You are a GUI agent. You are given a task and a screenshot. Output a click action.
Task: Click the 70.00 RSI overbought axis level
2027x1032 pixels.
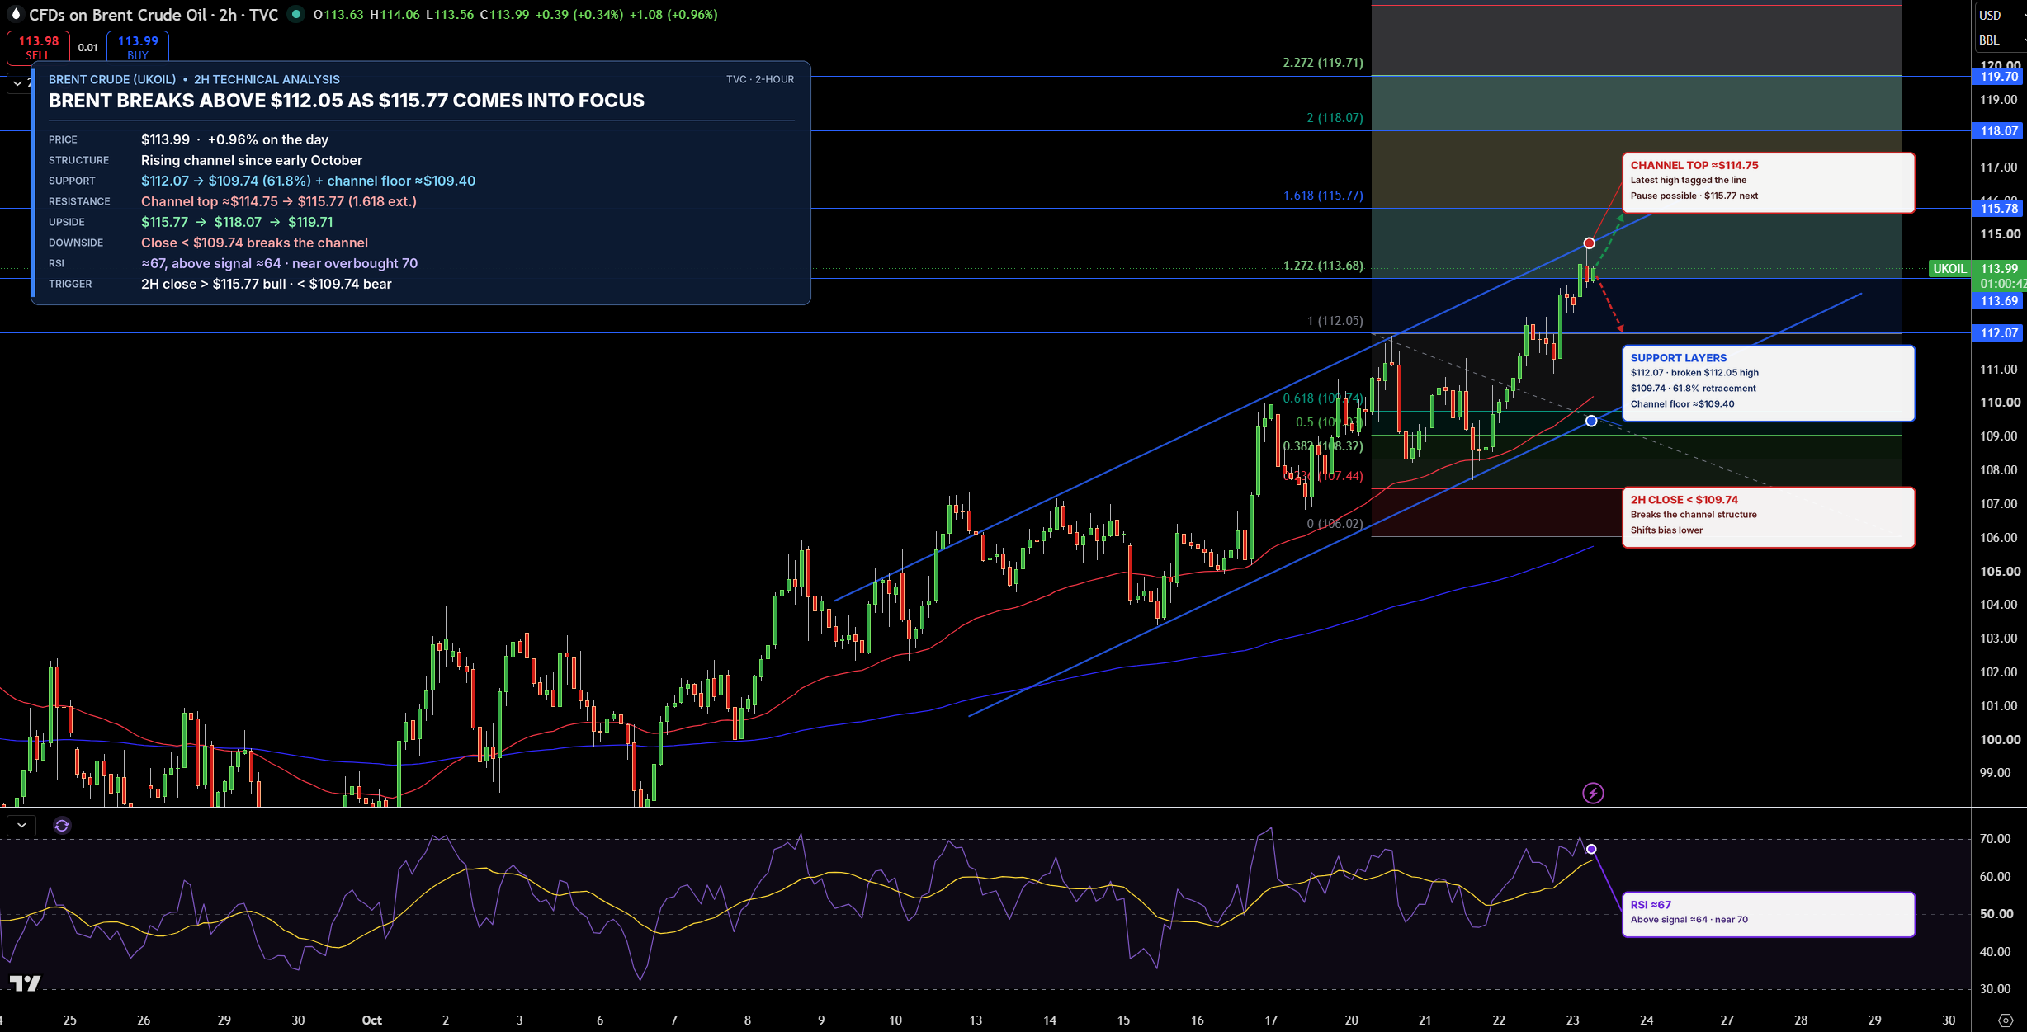click(x=1995, y=839)
